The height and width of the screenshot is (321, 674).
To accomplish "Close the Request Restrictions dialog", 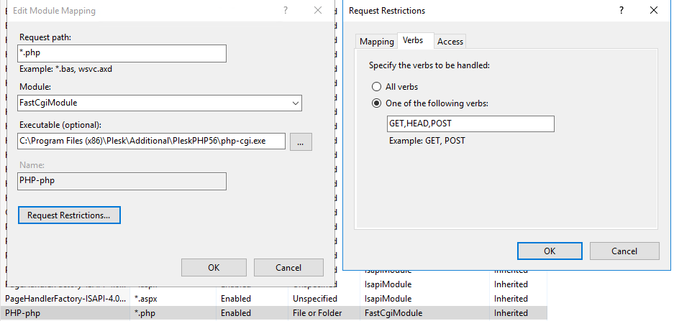I will click(653, 11).
